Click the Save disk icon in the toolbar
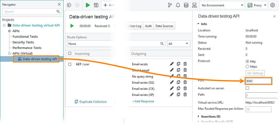Screen dimensions: 279x125 pyautogui.click(x=96, y=5)
